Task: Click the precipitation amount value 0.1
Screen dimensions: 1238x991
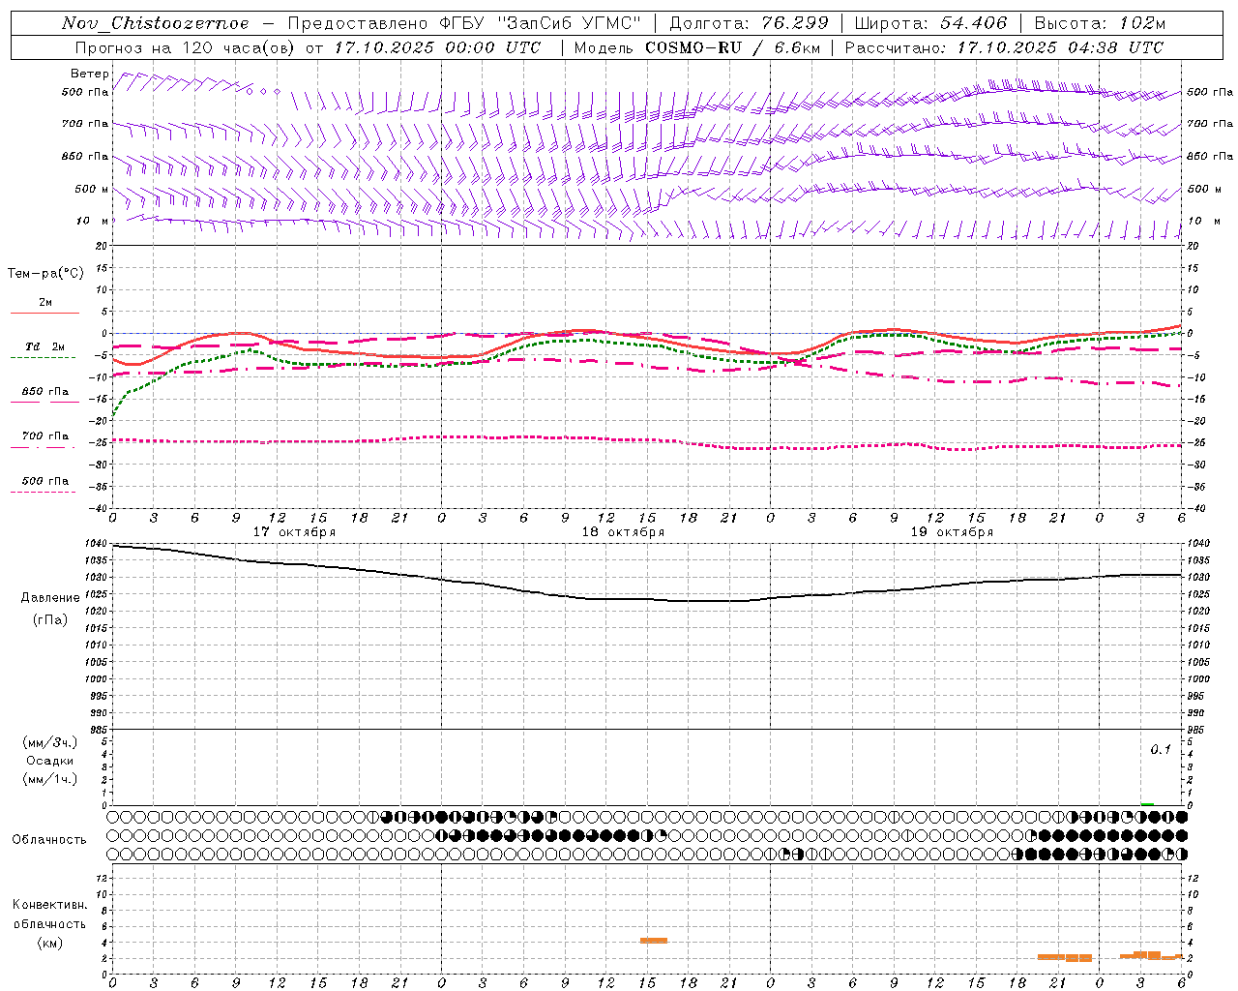Action: pyautogui.click(x=1160, y=750)
